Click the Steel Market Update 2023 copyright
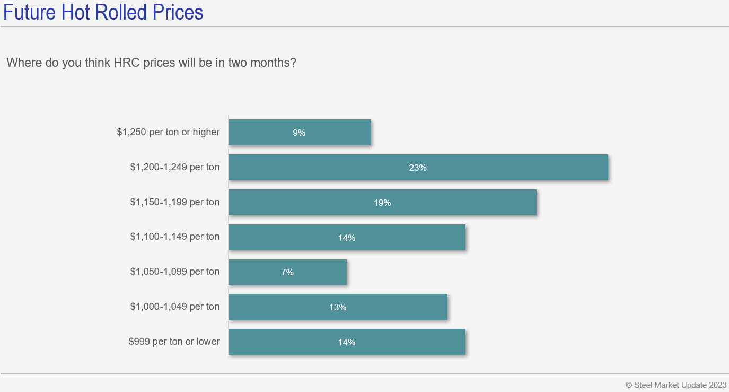This screenshot has height=392, width=729. click(676, 385)
